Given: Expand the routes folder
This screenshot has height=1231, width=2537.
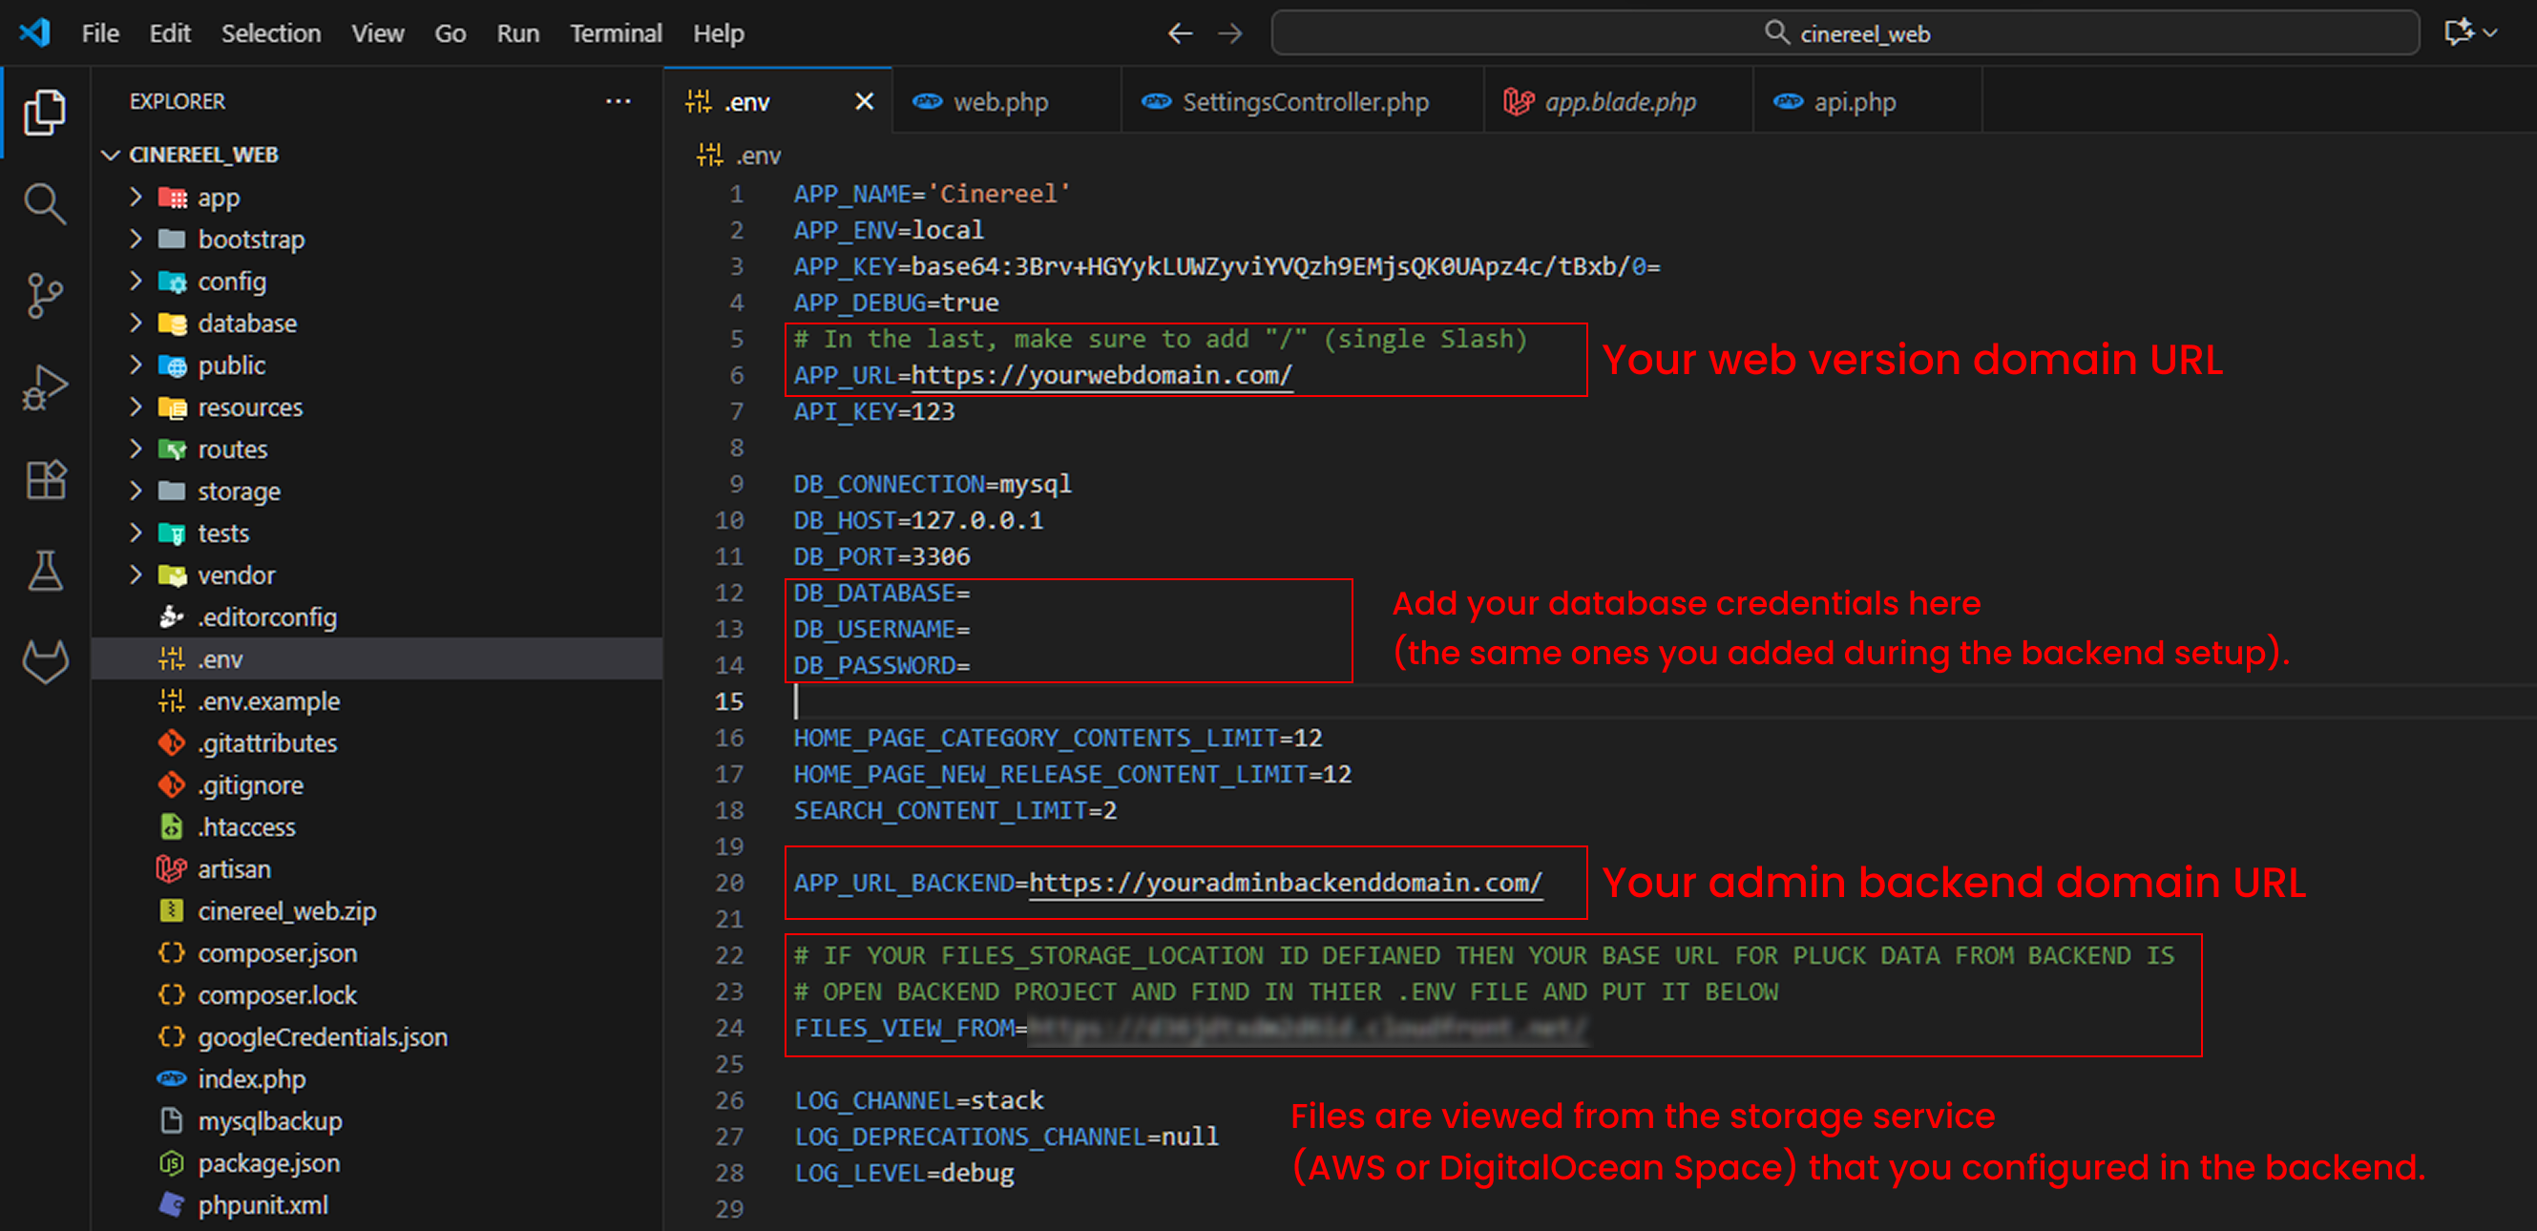Looking at the screenshot, I should point(231,450).
